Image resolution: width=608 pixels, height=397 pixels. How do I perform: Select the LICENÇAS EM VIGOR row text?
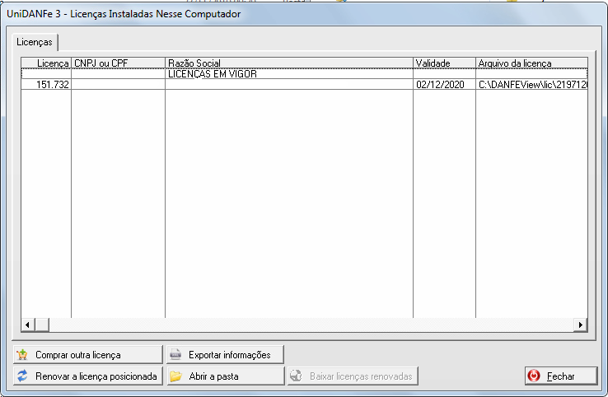[213, 73]
